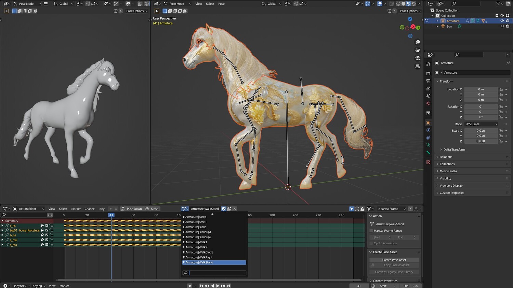Hide the Armature in the outliner
513x288 pixels.
click(x=502, y=21)
